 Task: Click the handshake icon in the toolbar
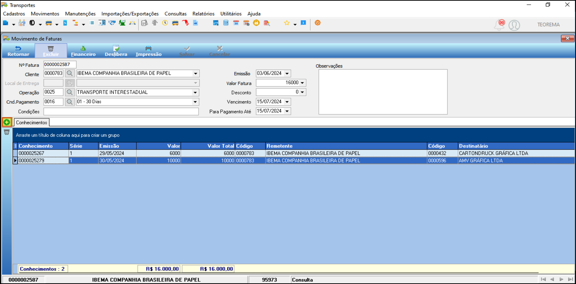112,23
